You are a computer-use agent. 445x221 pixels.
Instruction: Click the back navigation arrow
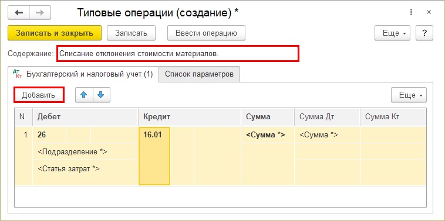coord(19,13)
